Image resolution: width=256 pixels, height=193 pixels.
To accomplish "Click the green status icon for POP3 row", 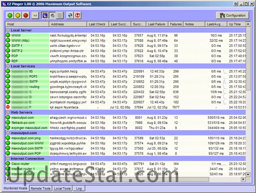I will point(8,76).
